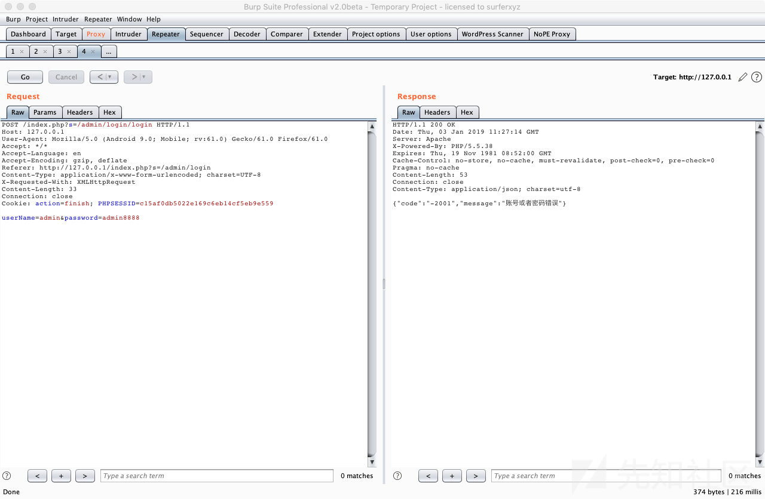Switch to the Decoder tab

coord(247,34)
